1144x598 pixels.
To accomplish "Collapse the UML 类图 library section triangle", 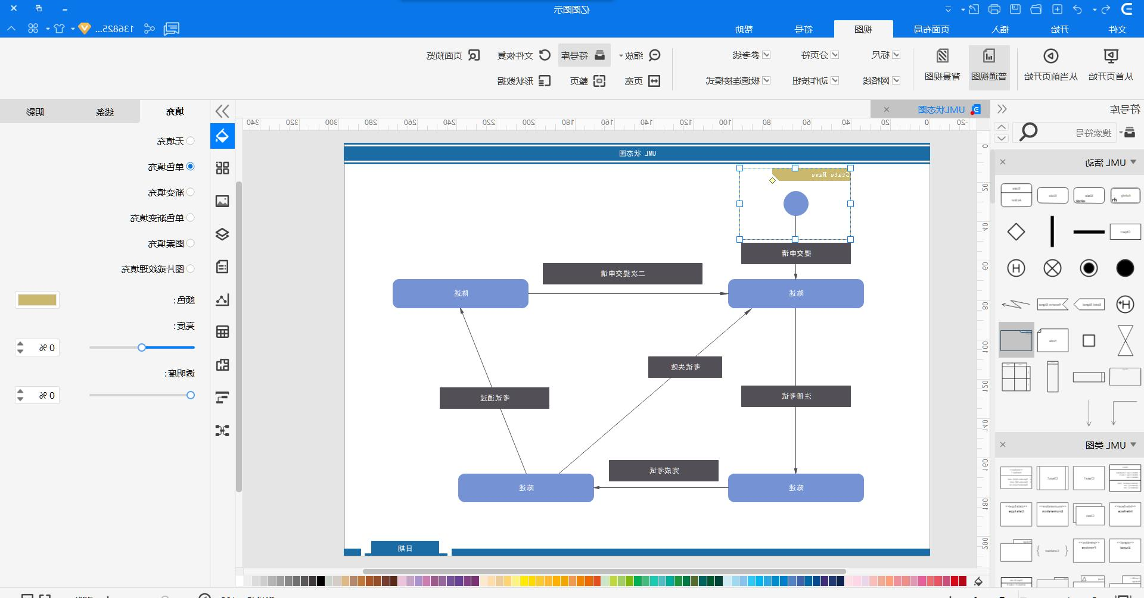I will click(1133, 444).
